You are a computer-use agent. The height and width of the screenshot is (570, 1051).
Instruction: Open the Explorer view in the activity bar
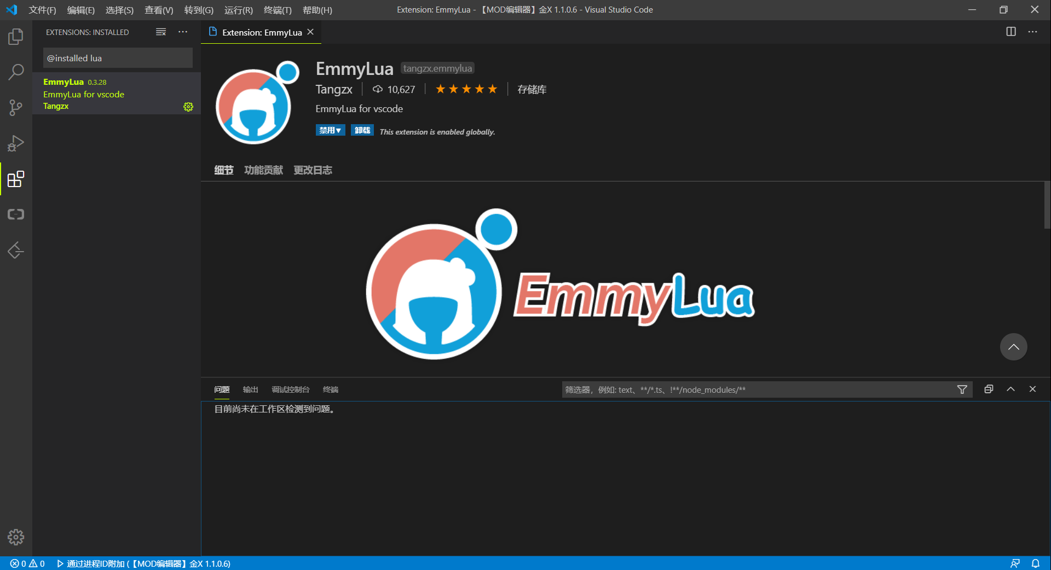(x=16, y=36)
